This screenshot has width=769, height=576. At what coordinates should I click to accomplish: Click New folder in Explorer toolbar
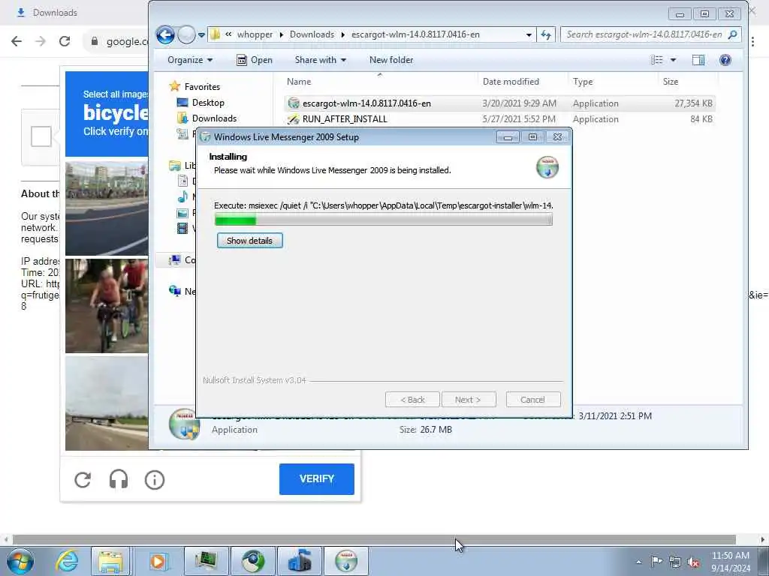click(391, 60)
